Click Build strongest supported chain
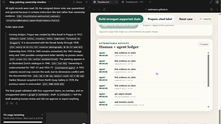 click(x=120, y=19)
